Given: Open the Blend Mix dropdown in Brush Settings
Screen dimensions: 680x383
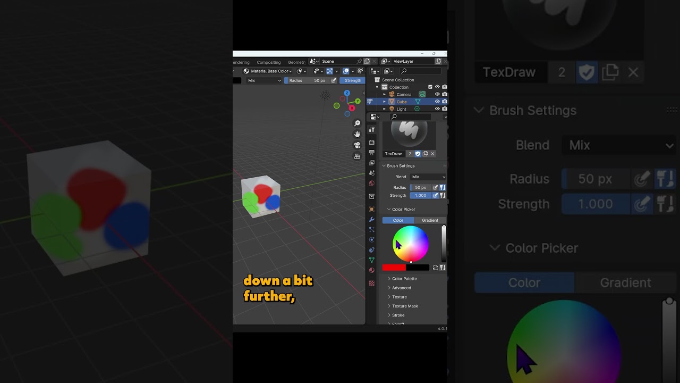Looking at the screenshot, I should 428,177.
